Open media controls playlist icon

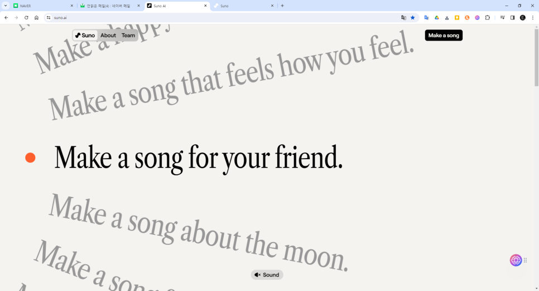(x=502, y=17)
